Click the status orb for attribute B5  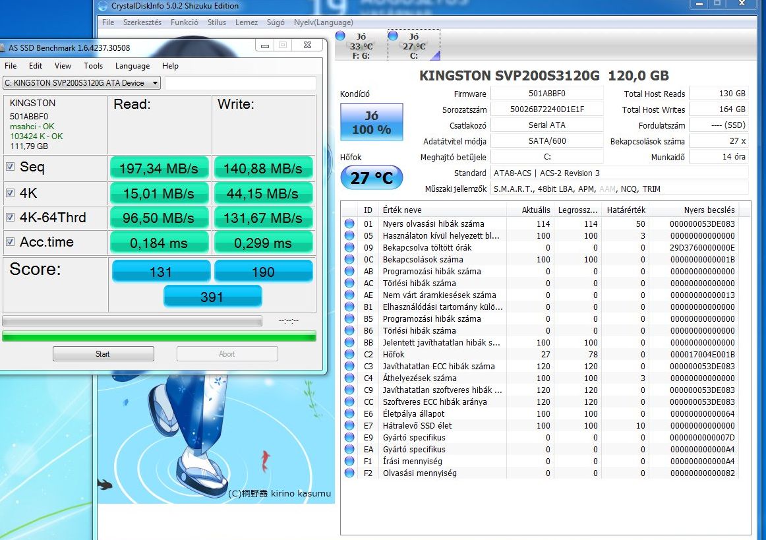pyautogui.click(x=349, y=318)
